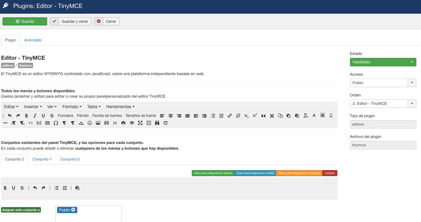Click the text color A icon
The width and height of the screenshot is (421, 222).
tap(314, 116)
